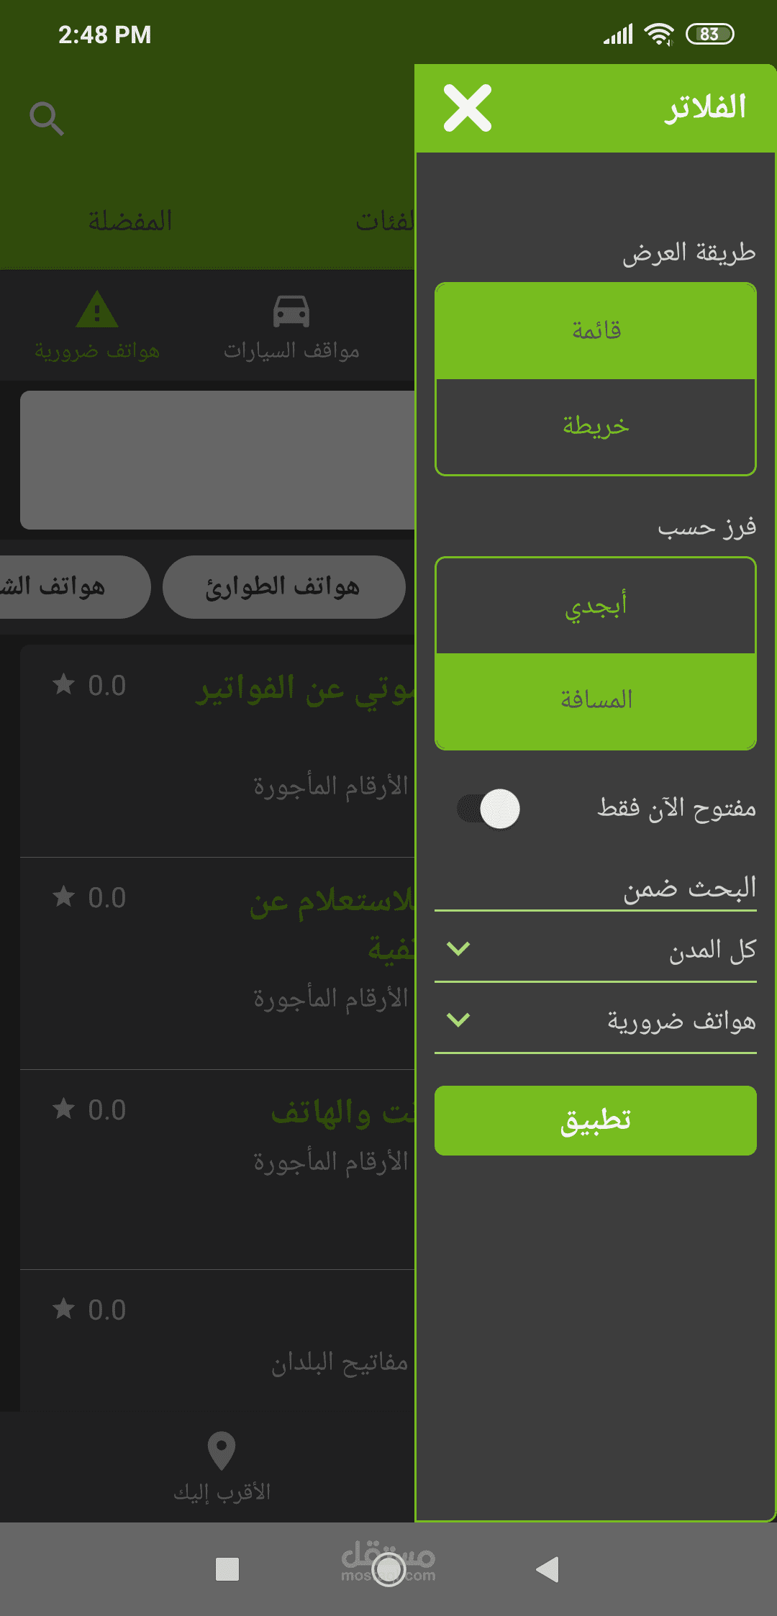Select the هواتف الطوارئ chip
Image resolution: width=777 pixels, height=1616 pixels.
point(284,587)
